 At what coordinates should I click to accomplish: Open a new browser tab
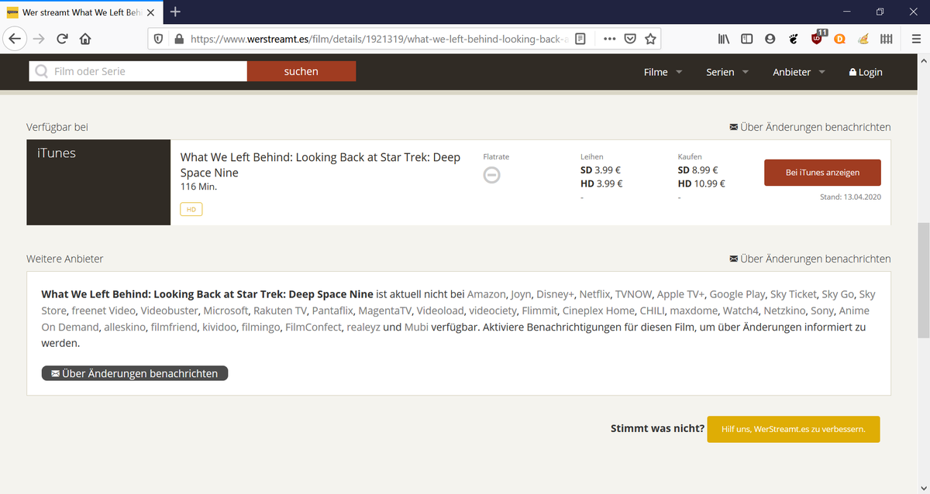click(176, 12)
